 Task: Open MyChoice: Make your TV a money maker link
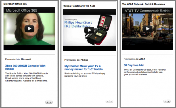coord(83,68)
